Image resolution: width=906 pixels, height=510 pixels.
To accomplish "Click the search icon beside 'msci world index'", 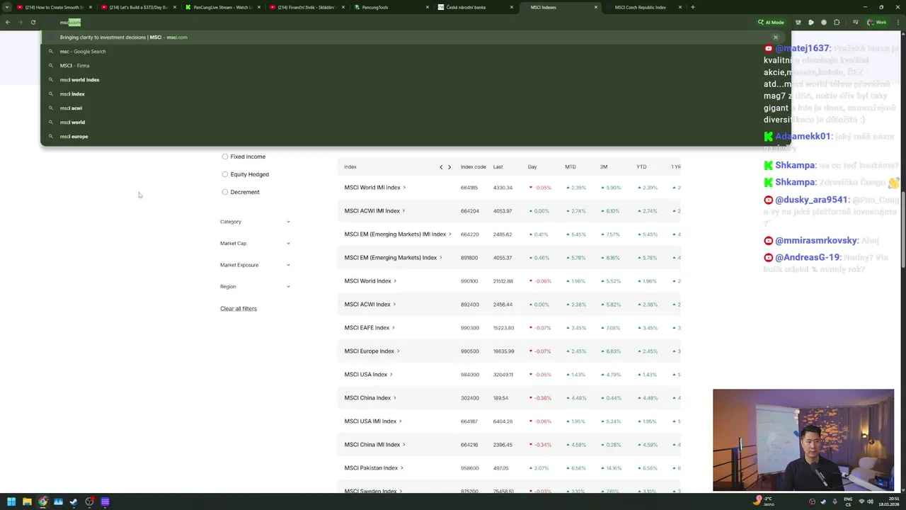I will (x=51, y=80).
